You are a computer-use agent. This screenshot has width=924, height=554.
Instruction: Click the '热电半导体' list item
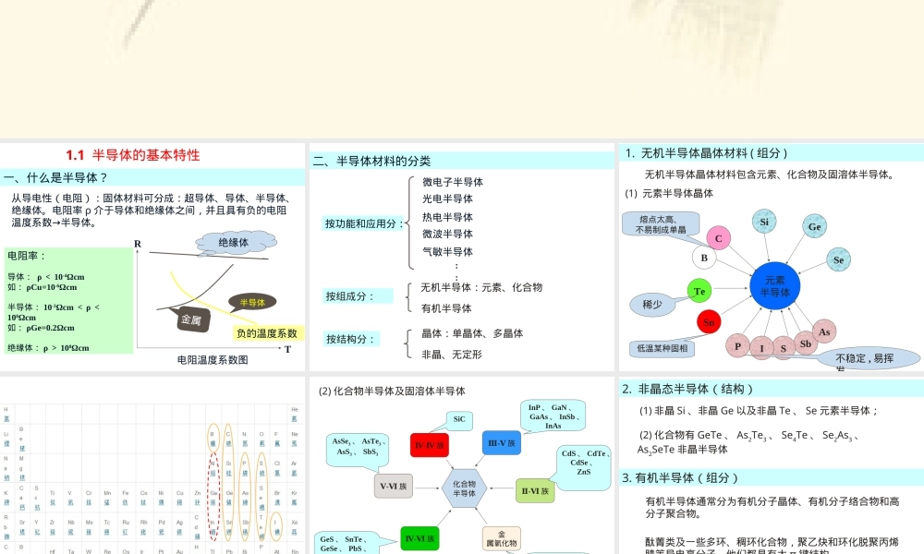coord(447,217)
